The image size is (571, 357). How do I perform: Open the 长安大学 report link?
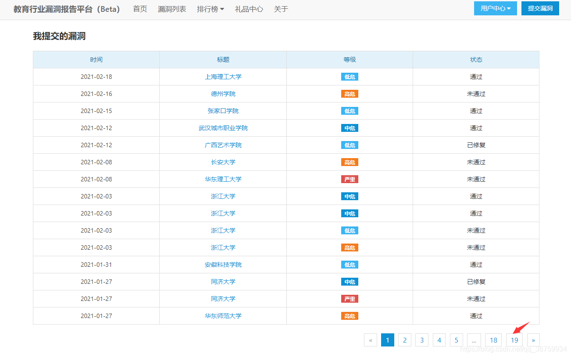tap(223, 162)
